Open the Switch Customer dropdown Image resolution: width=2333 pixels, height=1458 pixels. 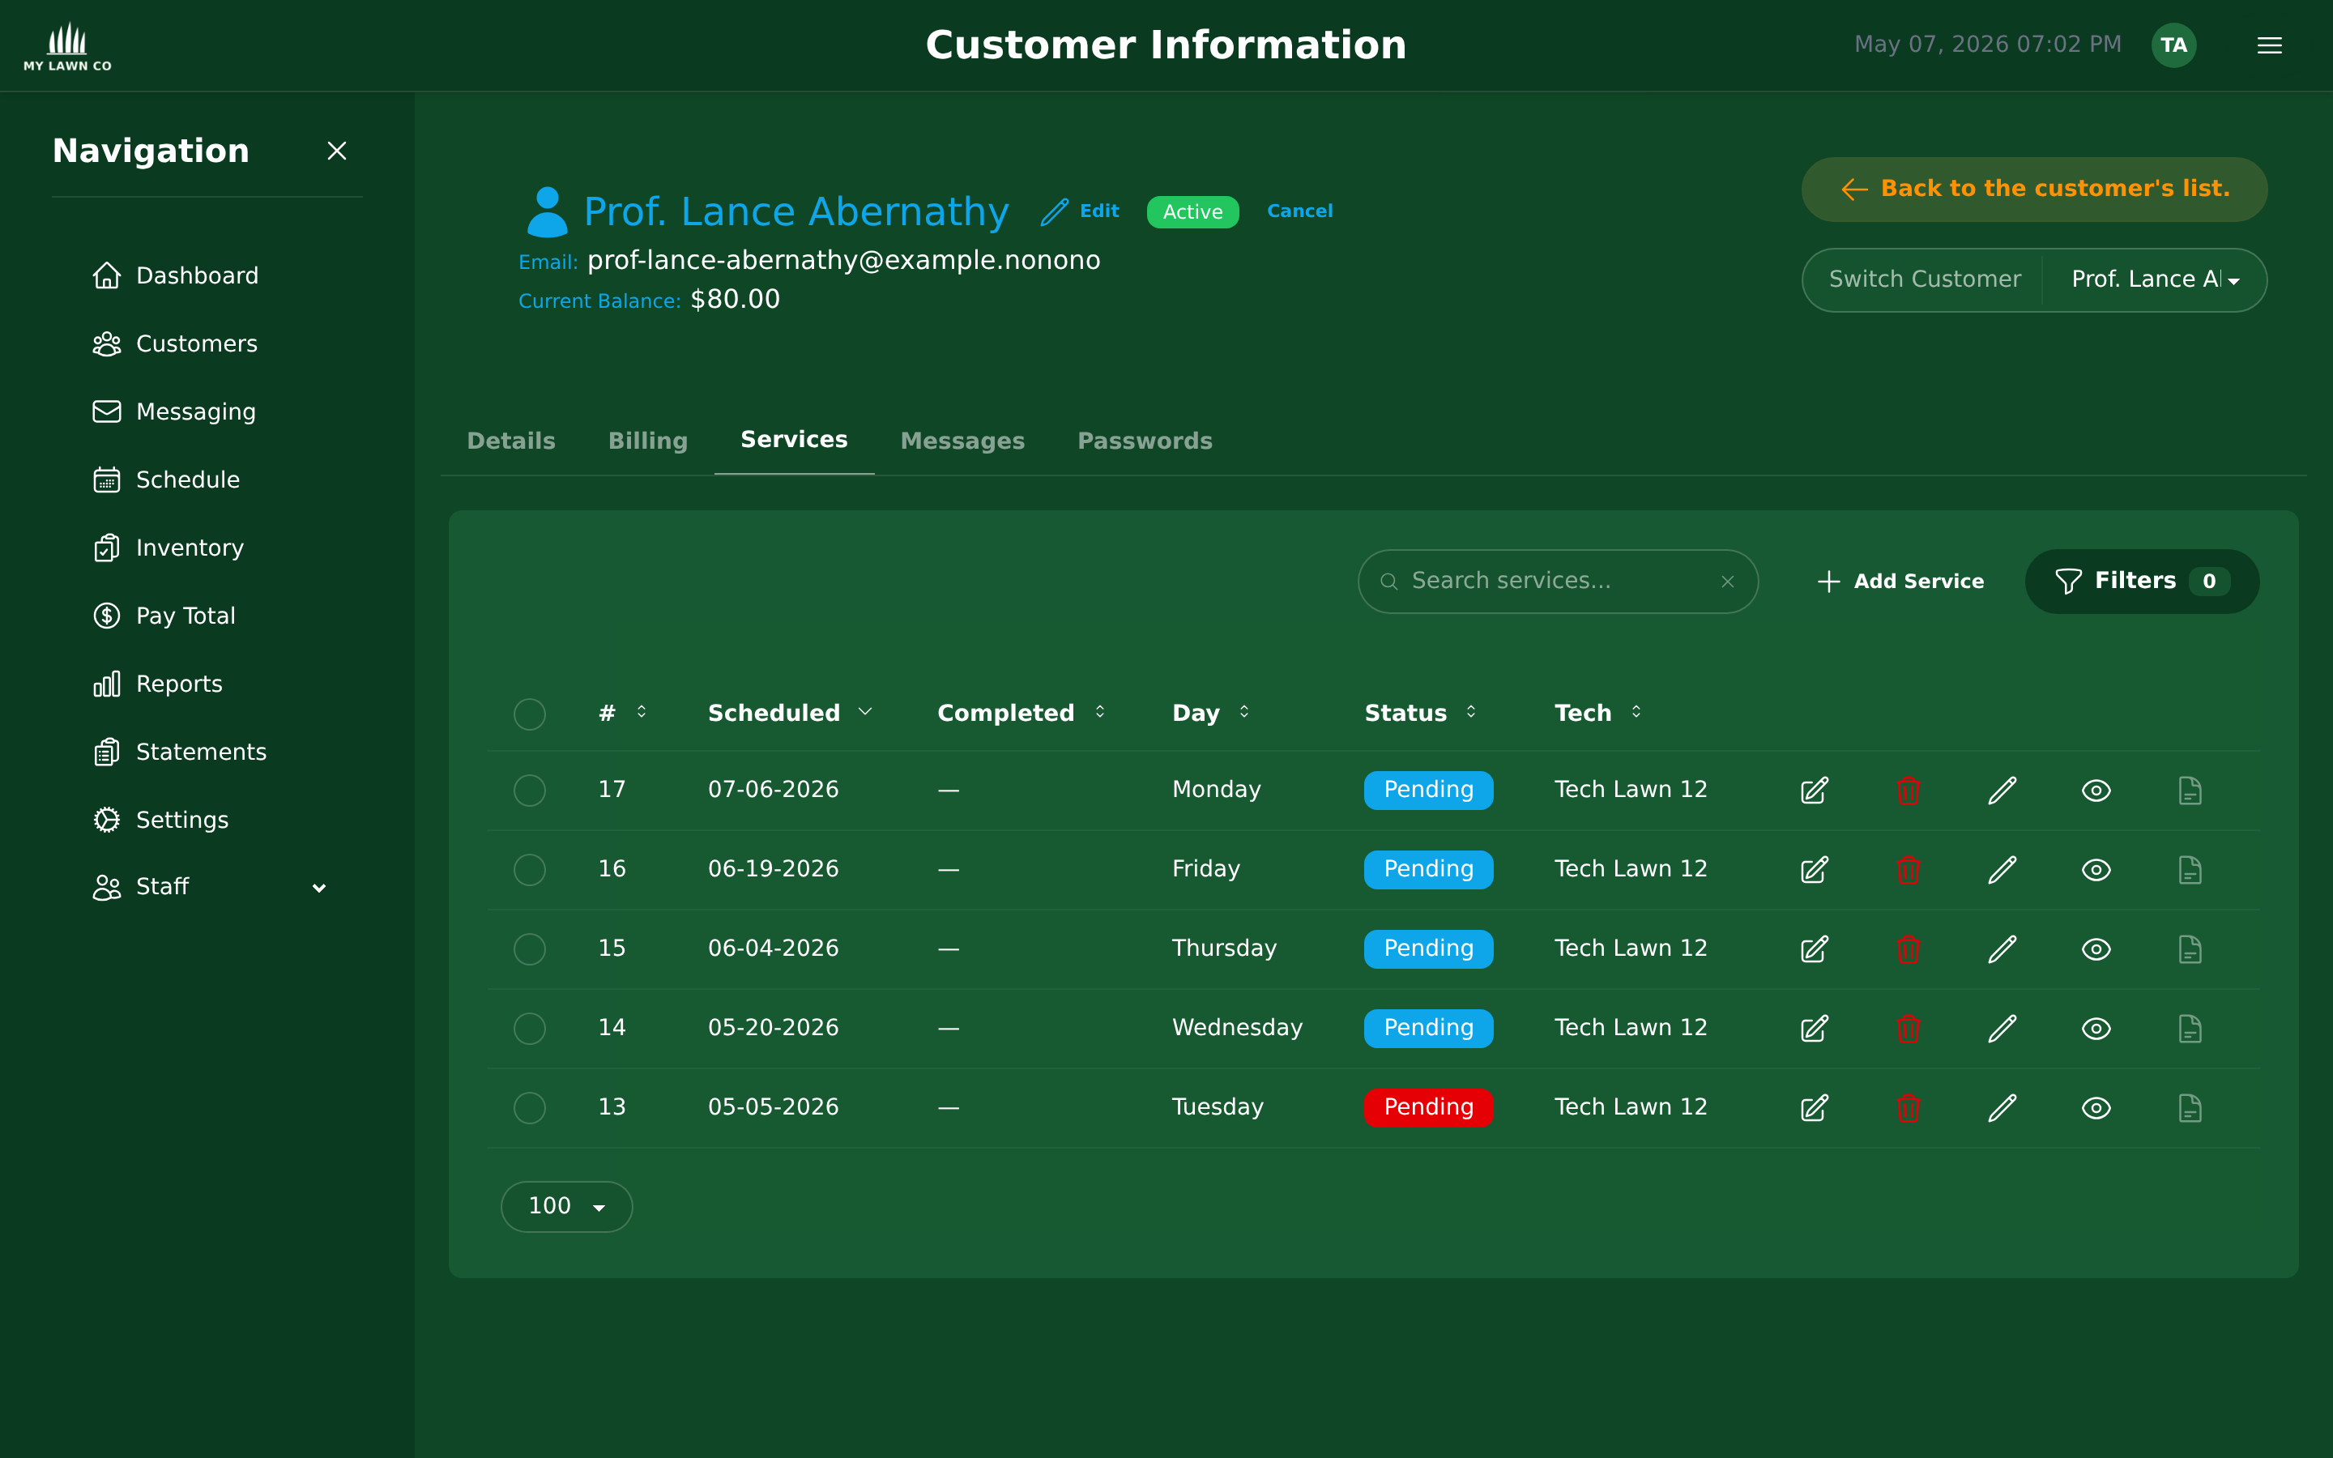tap(2155, 279)
